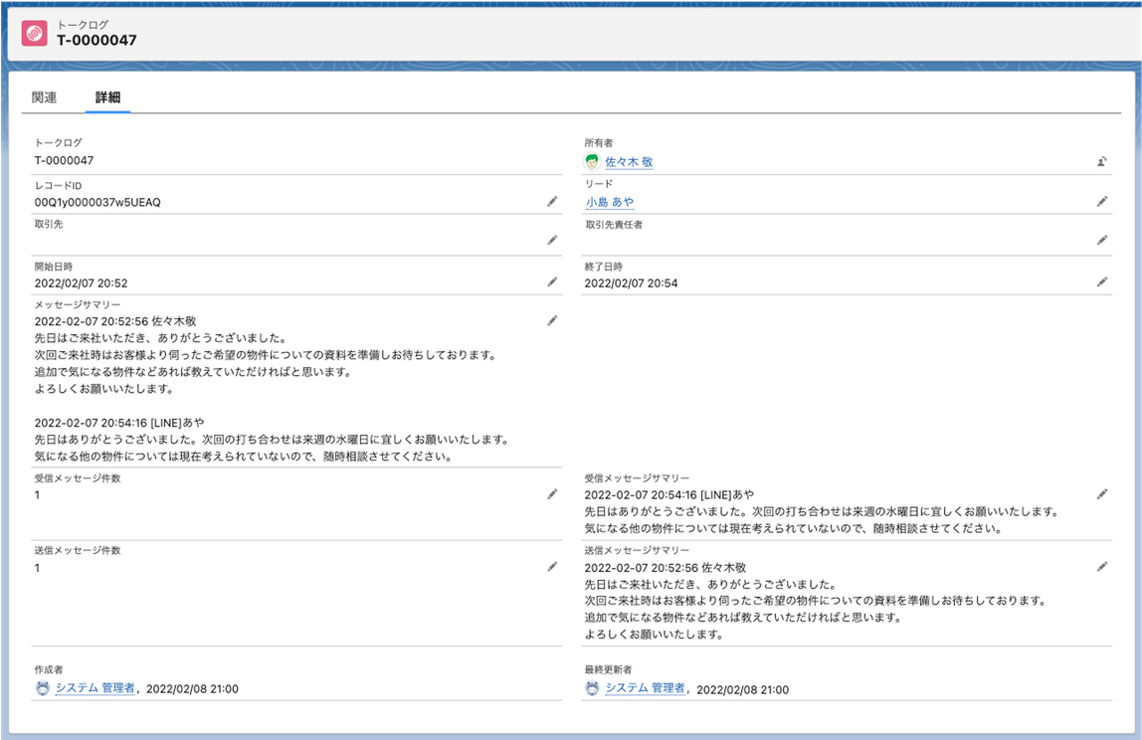The image size is (1142, 740).
Task: Edit the レコードID field pencil icon
Action: (552, 202)
